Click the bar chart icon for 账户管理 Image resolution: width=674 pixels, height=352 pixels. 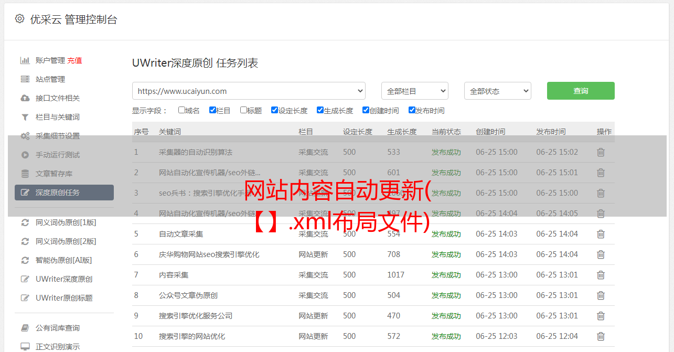click(x=25, y=60)
